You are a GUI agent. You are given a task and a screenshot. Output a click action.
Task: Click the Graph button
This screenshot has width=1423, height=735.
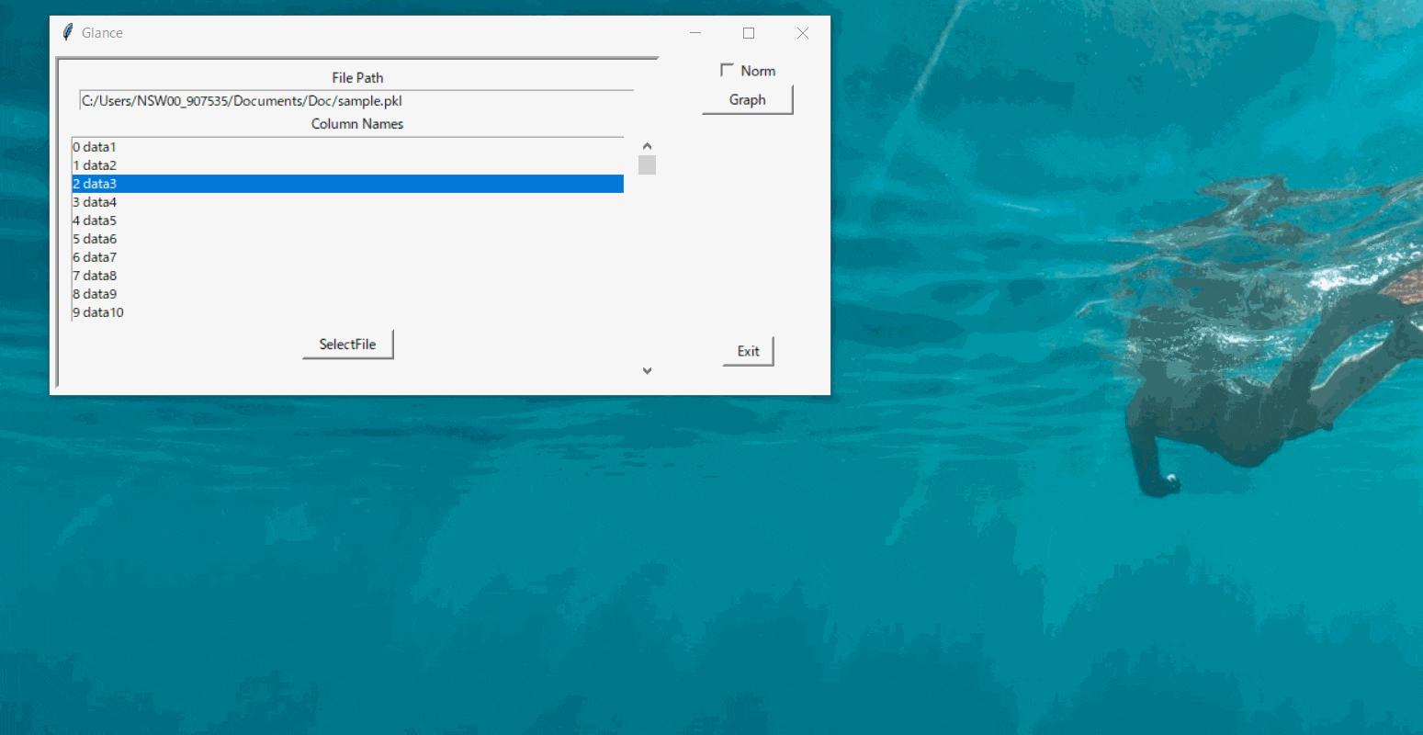tap(747, 99)
